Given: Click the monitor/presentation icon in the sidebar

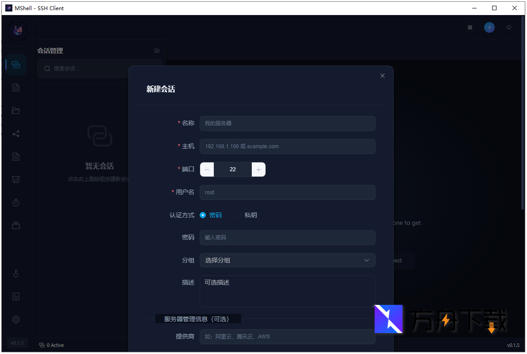Looking at the screenshot, I should point(16,180).
